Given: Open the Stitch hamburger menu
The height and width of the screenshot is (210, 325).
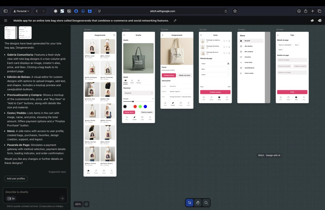Looking at the screenshot, I should pyautogui.click(x=5, y=20).
